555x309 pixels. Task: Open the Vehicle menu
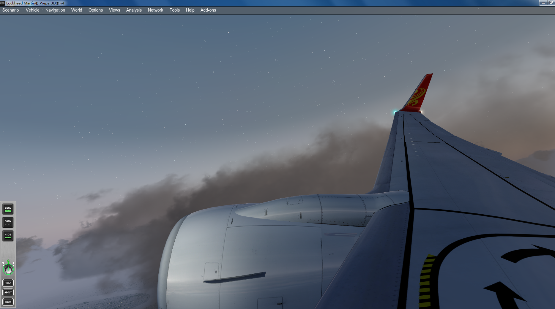[32, 10]
